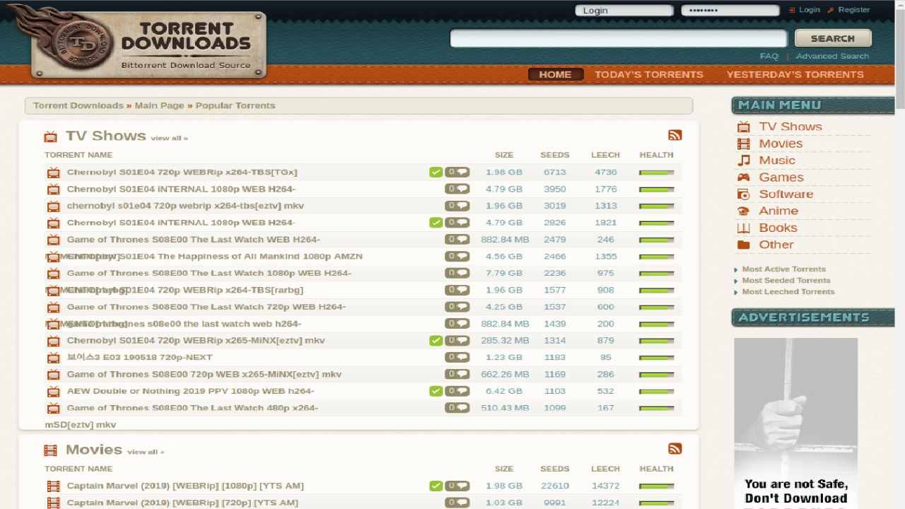Open the Movies RSS feed icon

click(x=675, y=449)
